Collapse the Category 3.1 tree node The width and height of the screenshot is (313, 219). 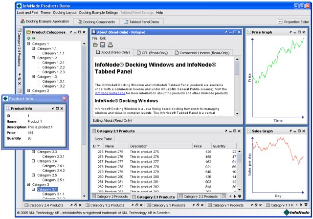click(33, 189)
